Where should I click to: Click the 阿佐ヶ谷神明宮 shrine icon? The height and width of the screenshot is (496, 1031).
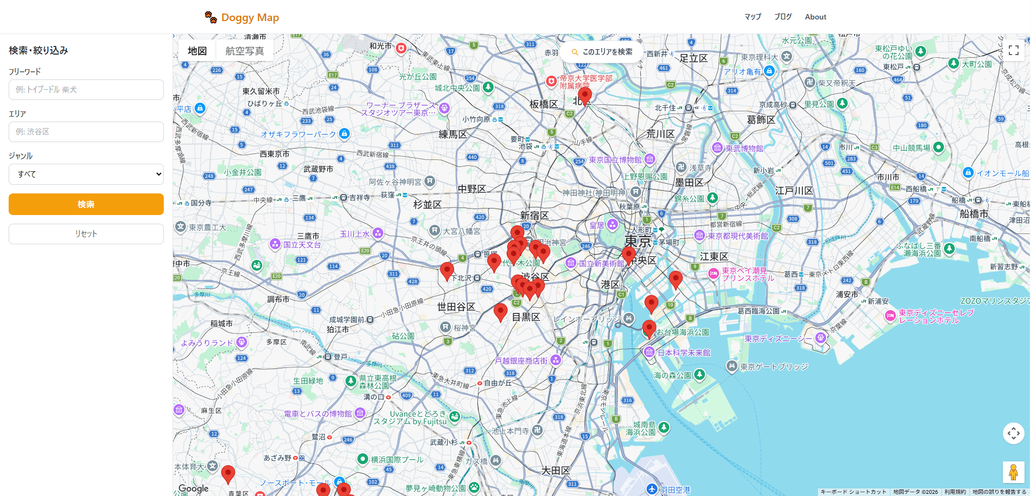pyautogui.click(x=430, y=182)
